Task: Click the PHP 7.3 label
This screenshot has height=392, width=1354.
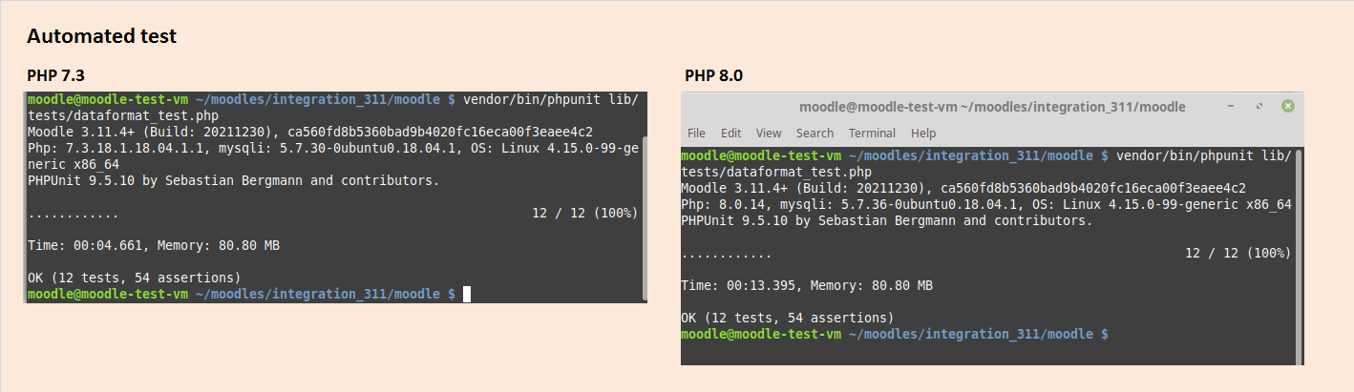Action: pyautogui.click(x=57, y=75)
